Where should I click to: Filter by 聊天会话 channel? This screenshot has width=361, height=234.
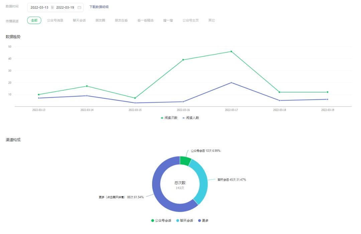click(79, 20)
